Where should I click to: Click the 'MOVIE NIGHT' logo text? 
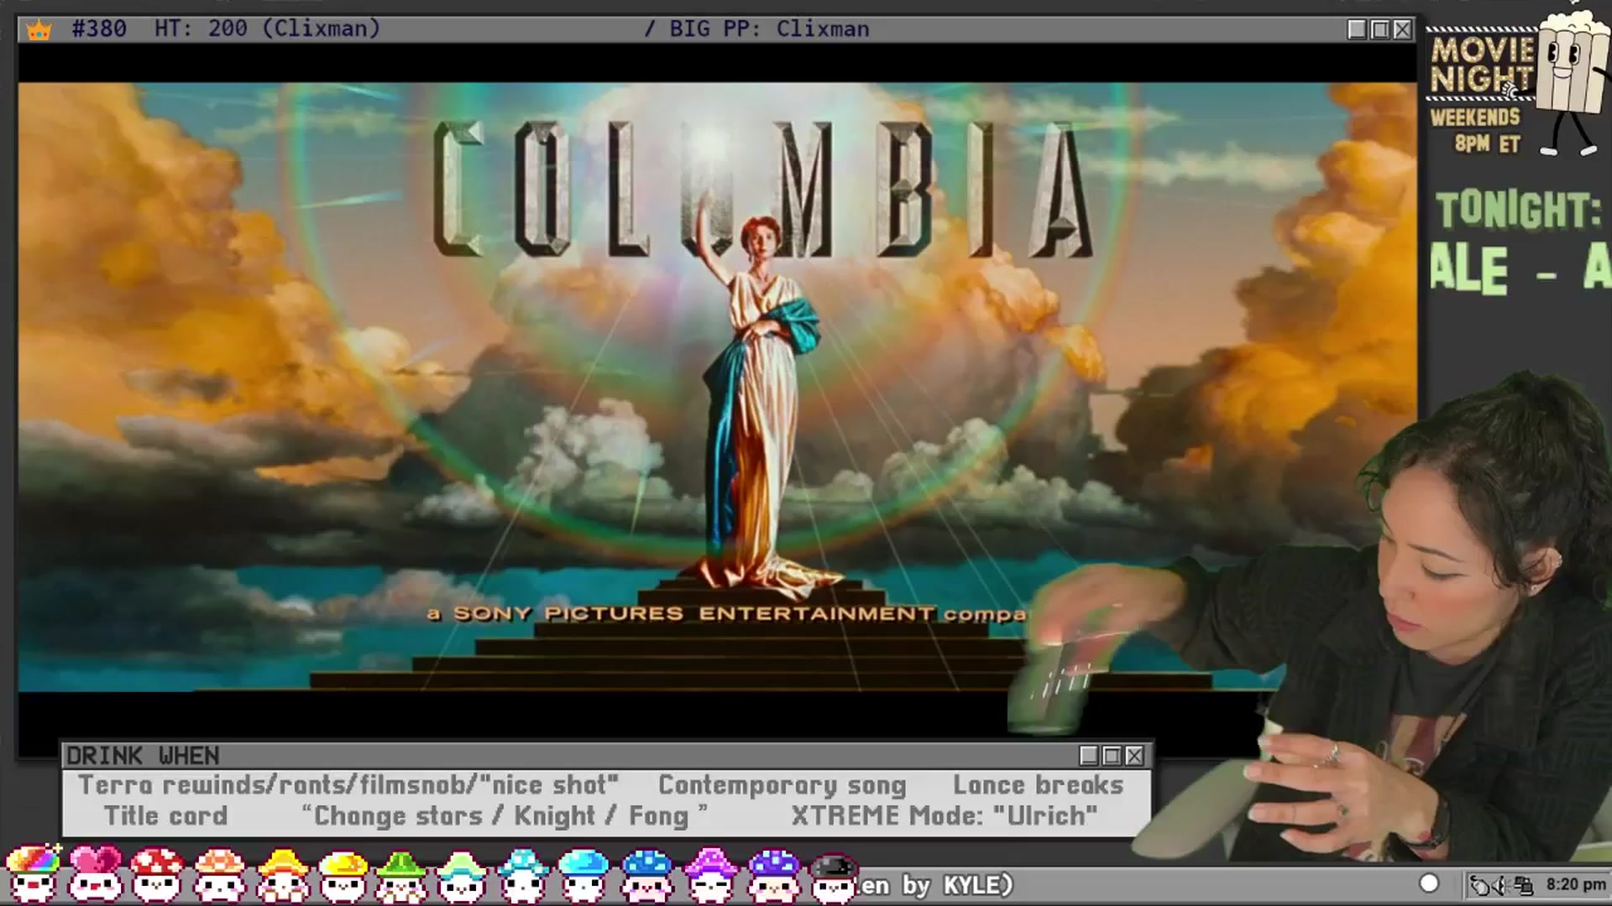click(1483, 65)
